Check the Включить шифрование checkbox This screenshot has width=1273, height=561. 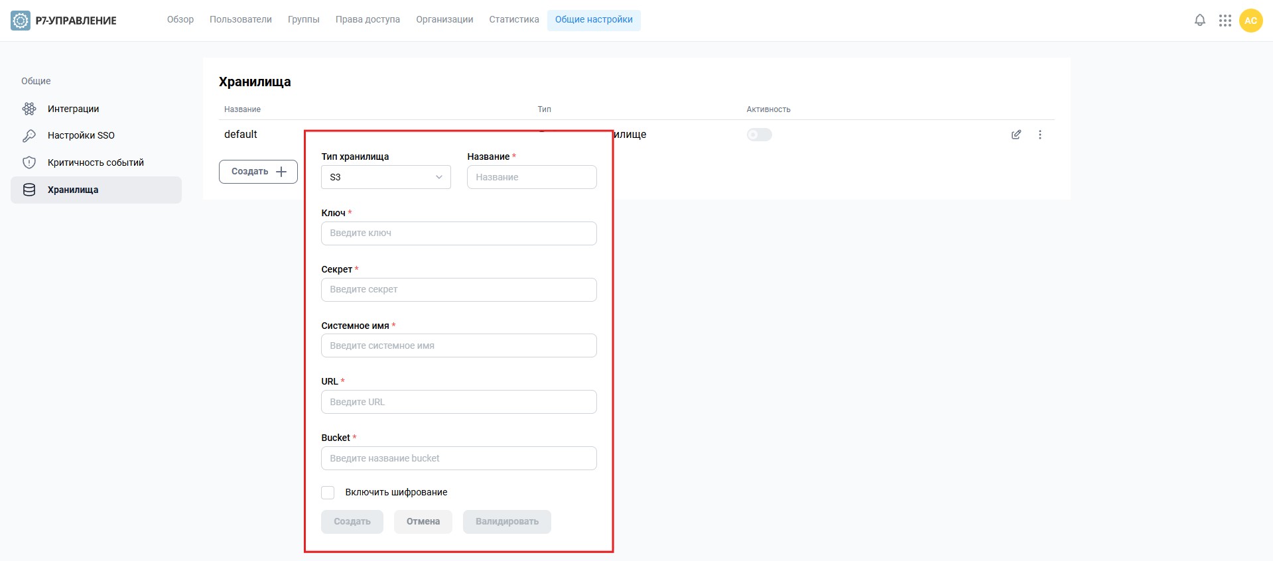pyautogui.click(x=328, y=492)
